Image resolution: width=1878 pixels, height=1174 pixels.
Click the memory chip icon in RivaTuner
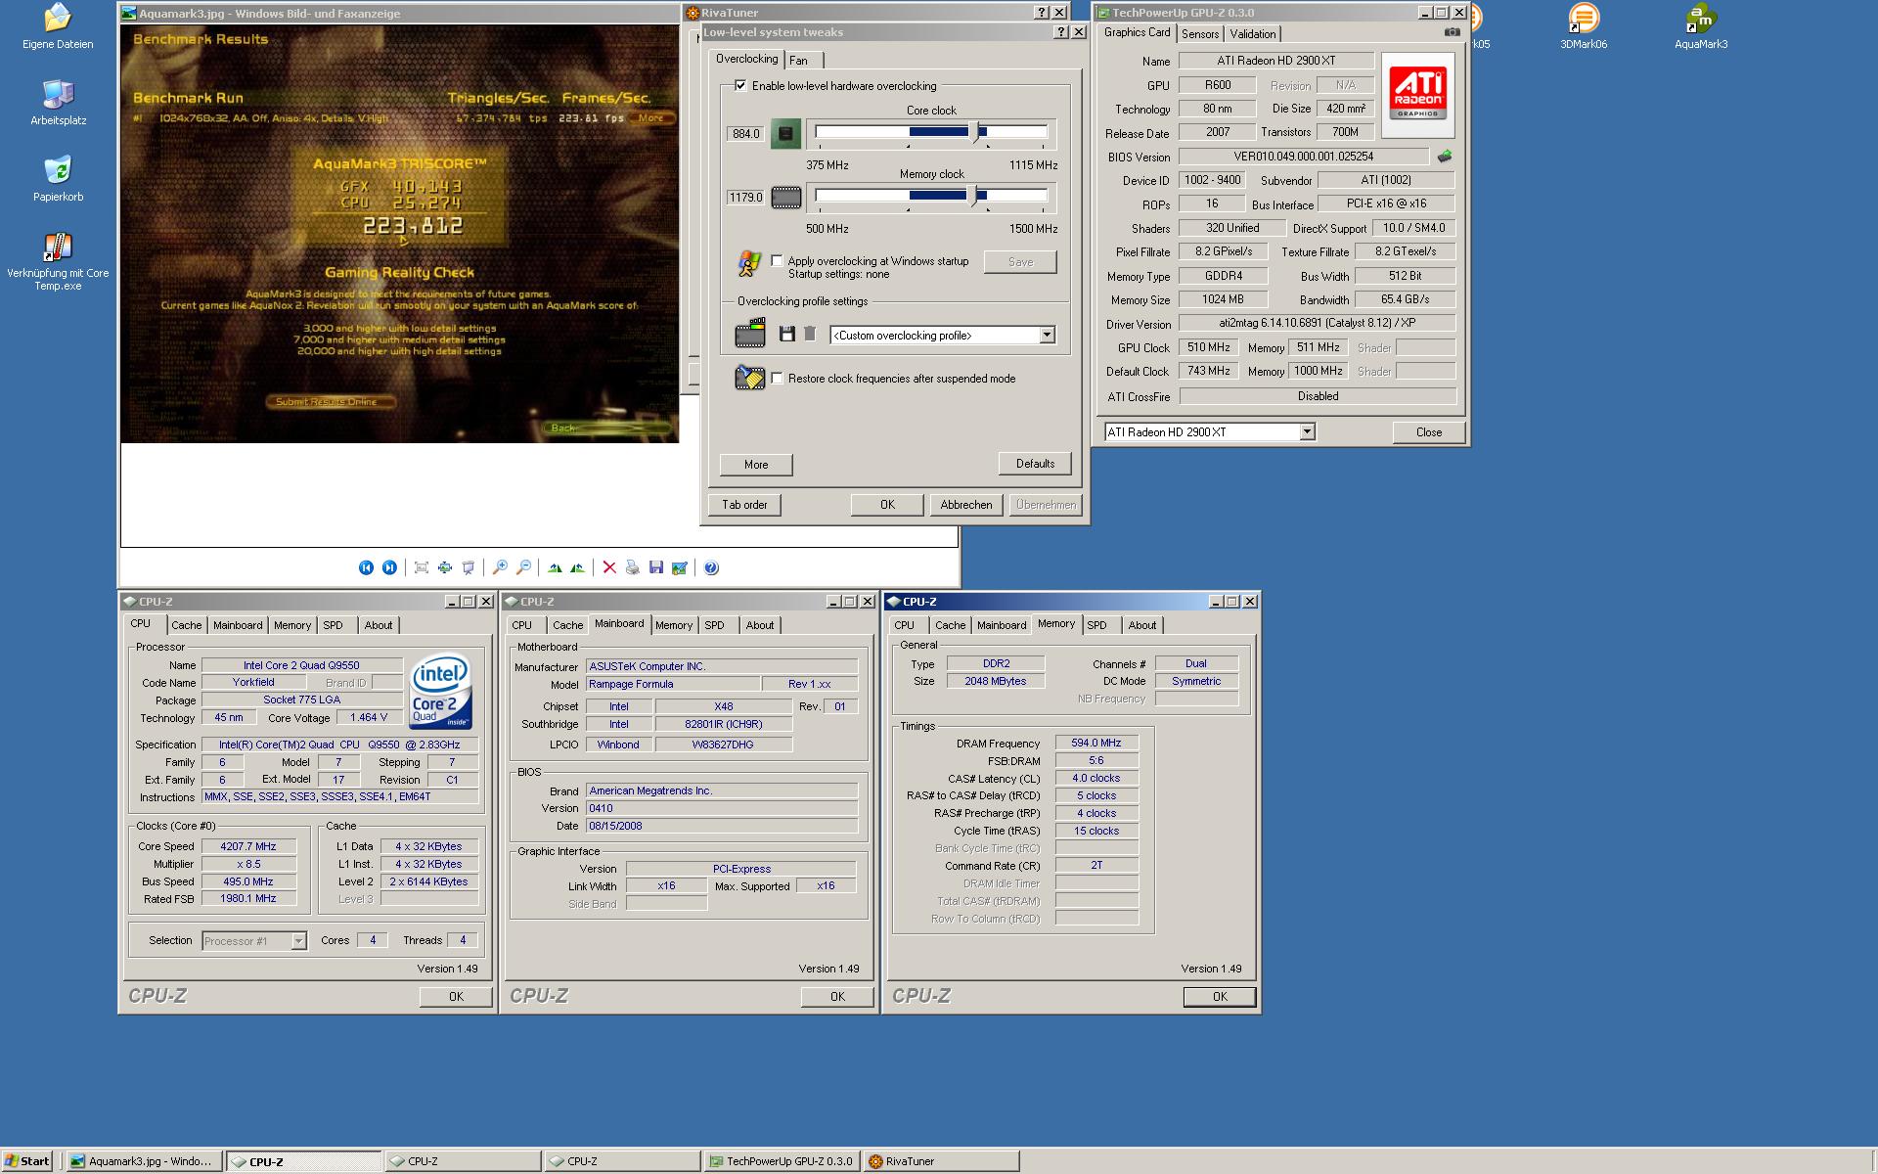pyautogui.click(x=786, y=198)
